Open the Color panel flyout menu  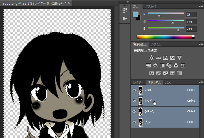tap(201, 6)
